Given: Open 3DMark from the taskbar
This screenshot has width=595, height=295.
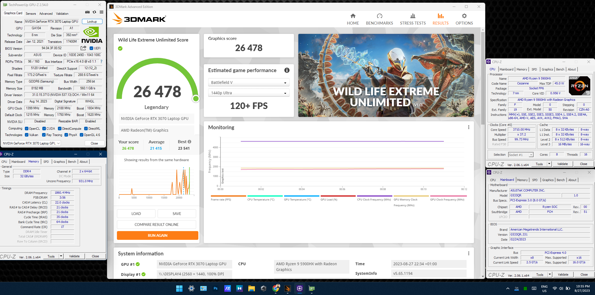Looking at the screenshot, I should pos(288,288).
